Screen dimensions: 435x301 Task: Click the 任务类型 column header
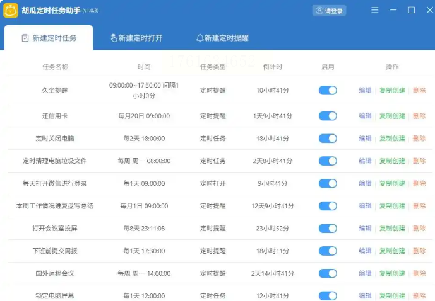point(213,67)
